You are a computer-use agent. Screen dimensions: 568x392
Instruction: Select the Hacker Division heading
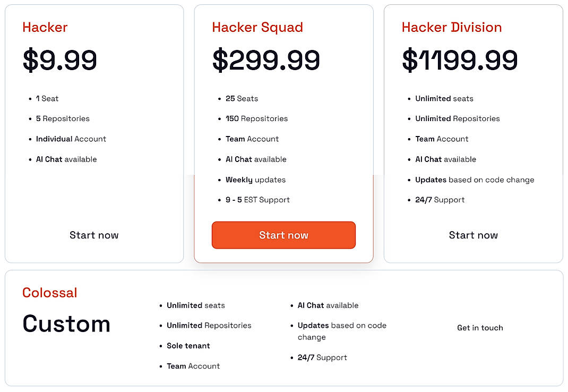(451, 27)
